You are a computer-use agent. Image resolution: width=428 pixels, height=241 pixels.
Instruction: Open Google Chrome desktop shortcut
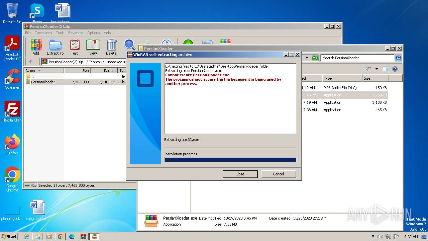pos(12,179)
